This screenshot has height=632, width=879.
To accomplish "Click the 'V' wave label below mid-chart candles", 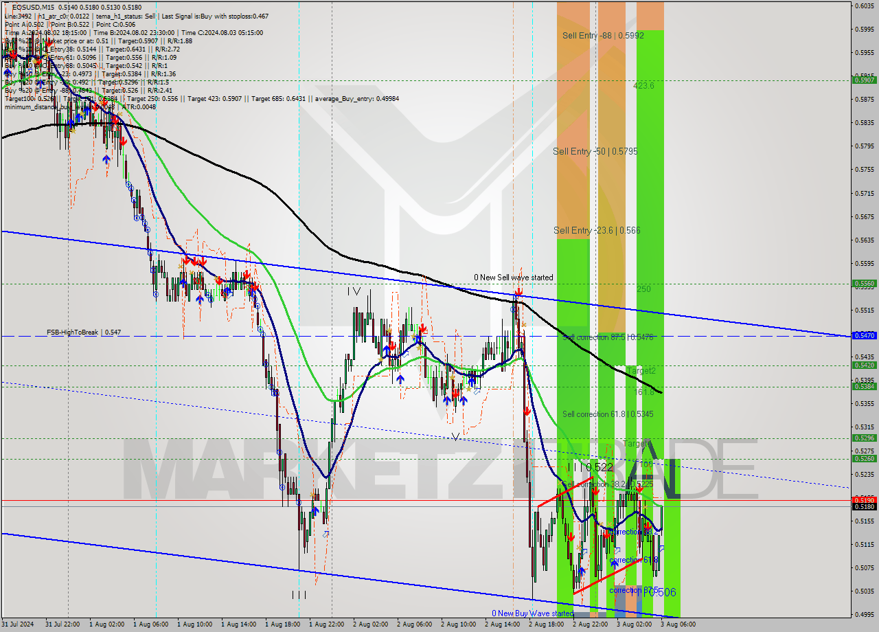I will click(456, 437).
